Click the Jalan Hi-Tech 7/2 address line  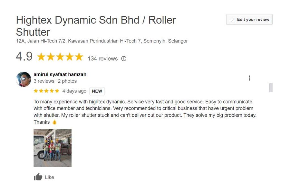coord(102,41)
